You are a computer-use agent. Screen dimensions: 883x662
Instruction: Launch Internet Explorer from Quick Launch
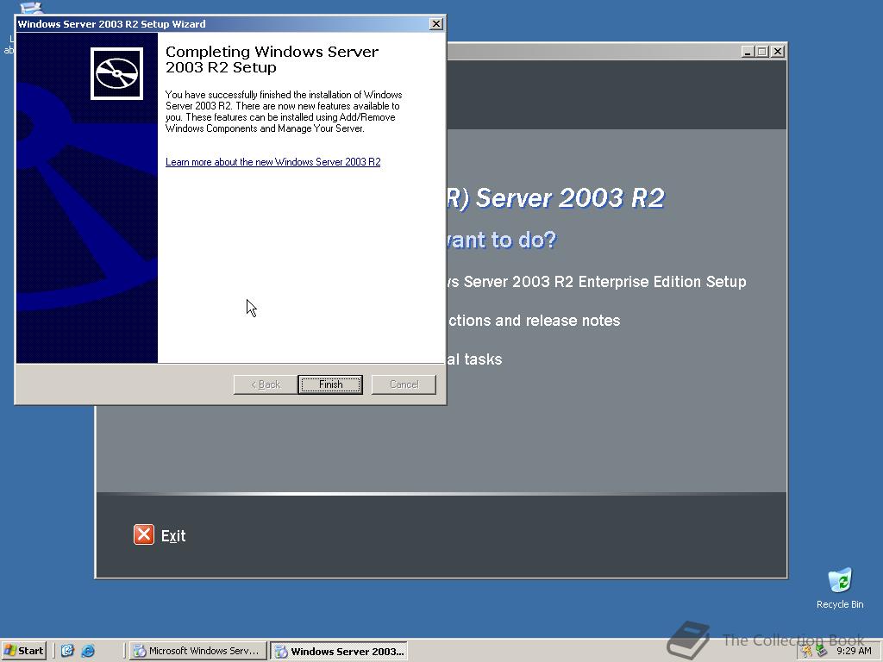[89, 651]
